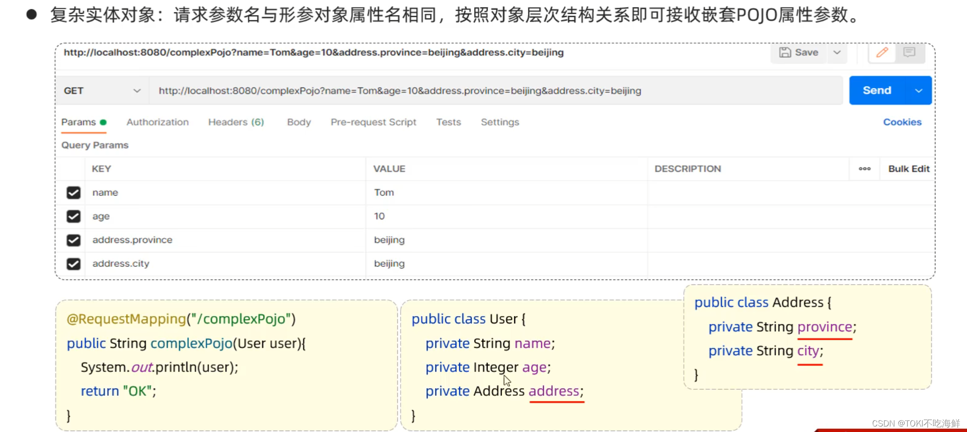Expand the Send button arrow menu

click(919, 90)
